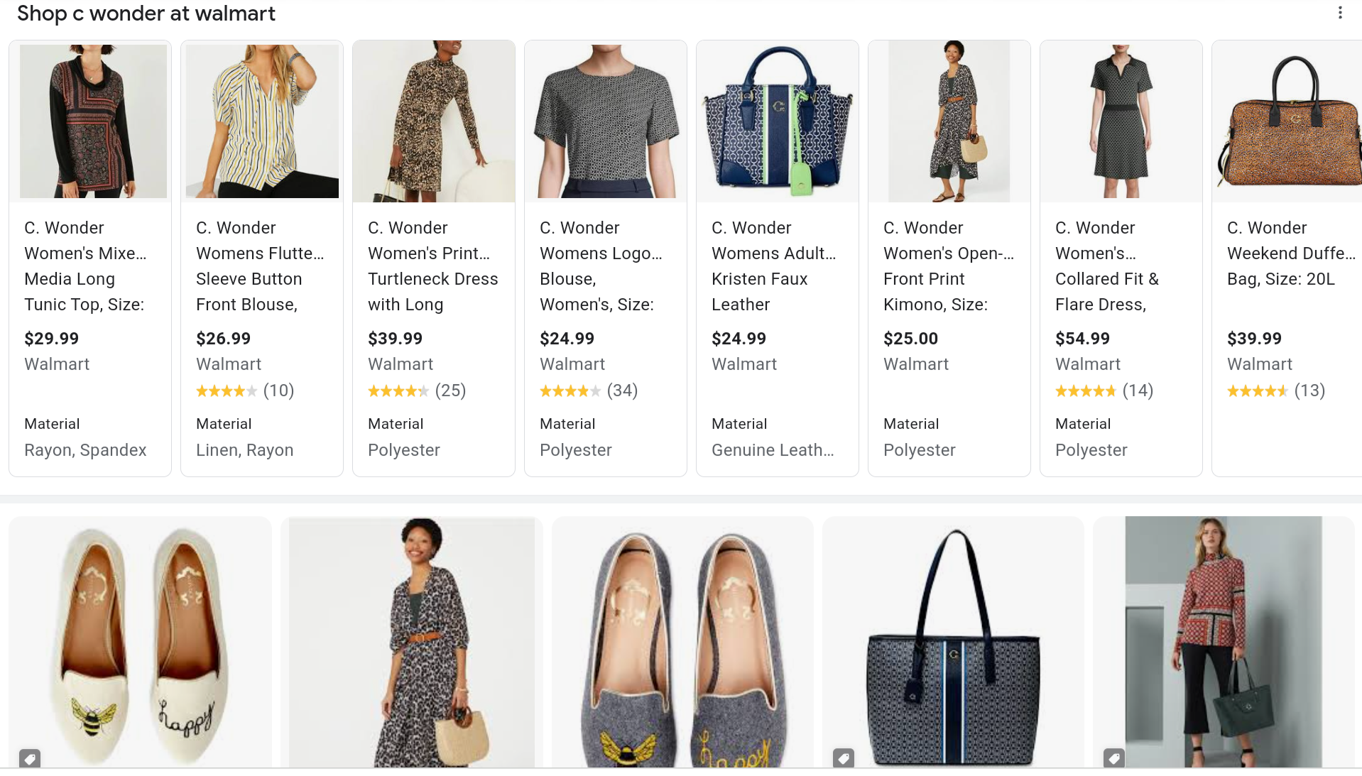Open the Print Turtleneck Dress listing

432,266
